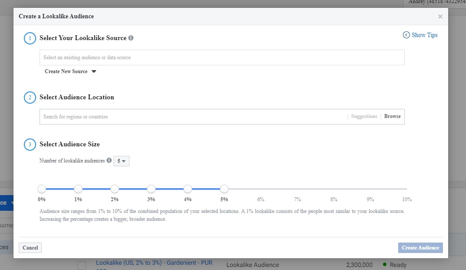Click info icon beside Select Your Lookalike Source

131,38
